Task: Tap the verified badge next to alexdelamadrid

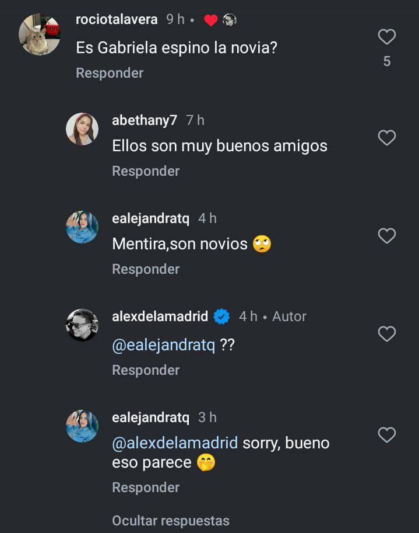Action: click(x=221, y=316)
